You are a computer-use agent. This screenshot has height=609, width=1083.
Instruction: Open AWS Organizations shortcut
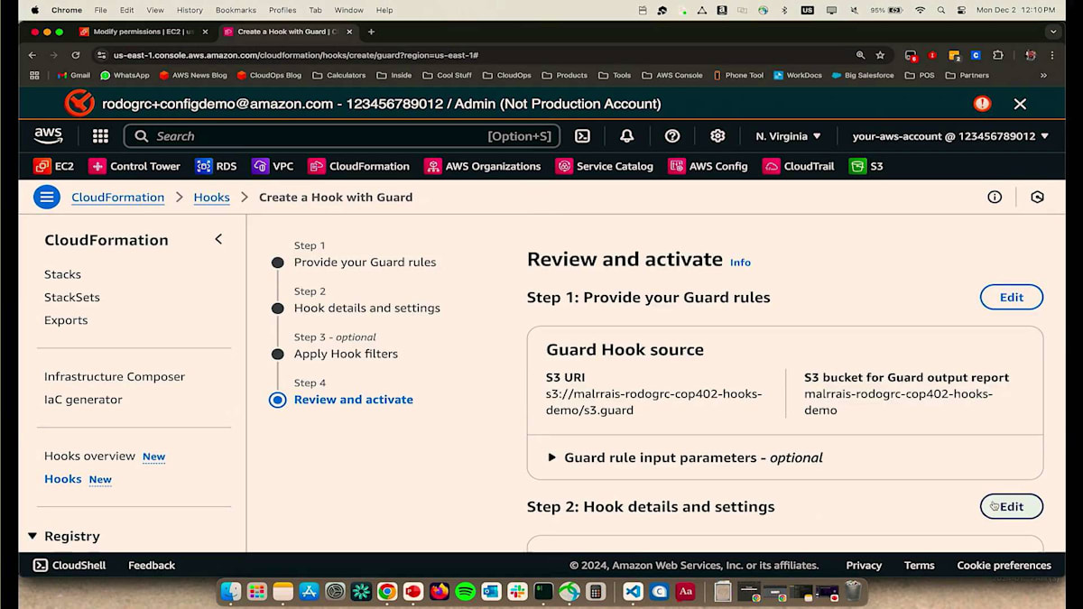coord(483,166)
